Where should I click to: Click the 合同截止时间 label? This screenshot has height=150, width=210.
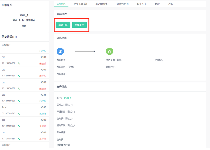click(63, 145)
